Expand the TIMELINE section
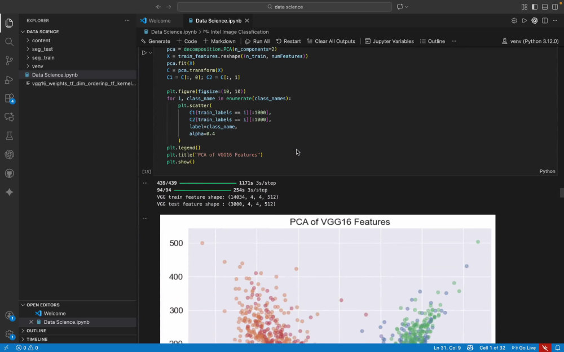 point(77,340)
